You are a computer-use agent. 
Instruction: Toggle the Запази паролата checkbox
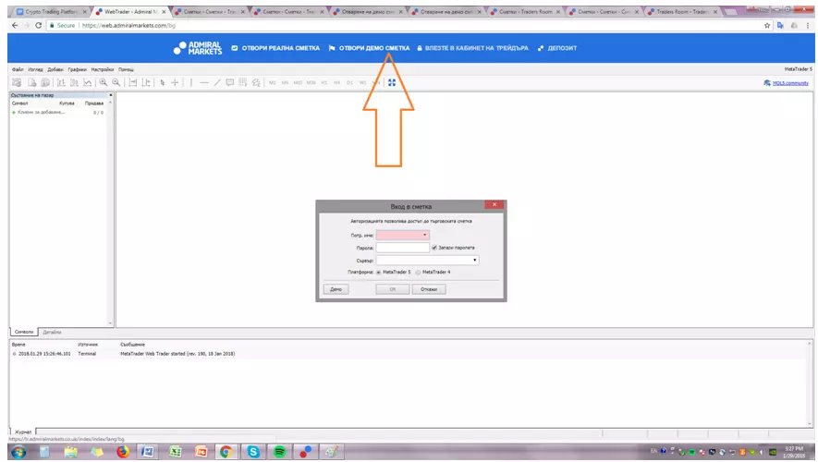coord(434,248)
